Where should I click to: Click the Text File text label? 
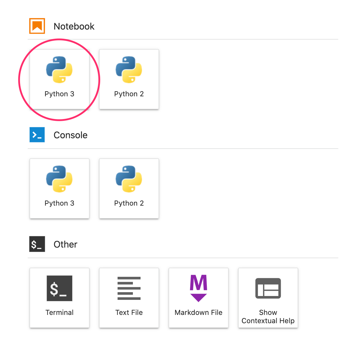[x=129, y=313]
